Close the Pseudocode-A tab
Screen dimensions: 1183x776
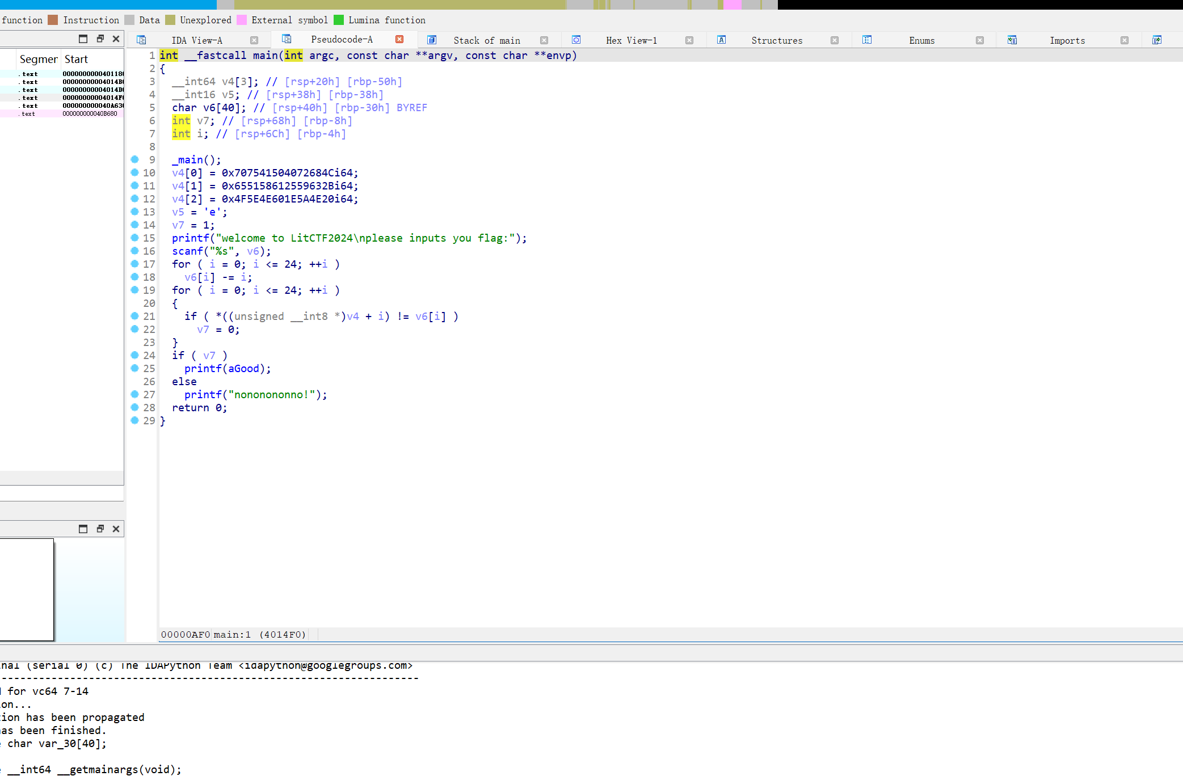(399, 39)
